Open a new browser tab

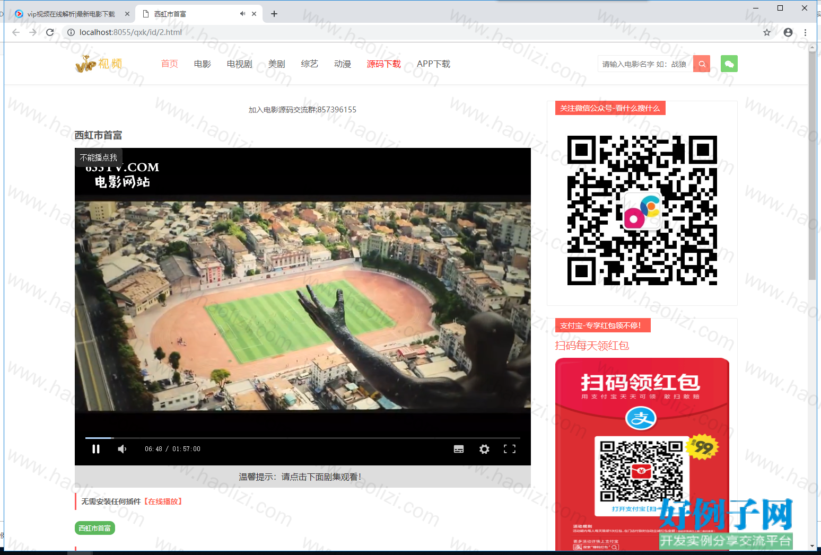[274, 14]
